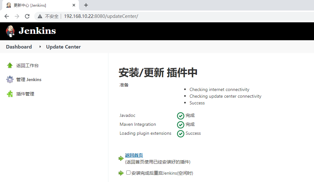Click the 完成 status beside Javadoc
314x182 pixels.
click(190, 115)
